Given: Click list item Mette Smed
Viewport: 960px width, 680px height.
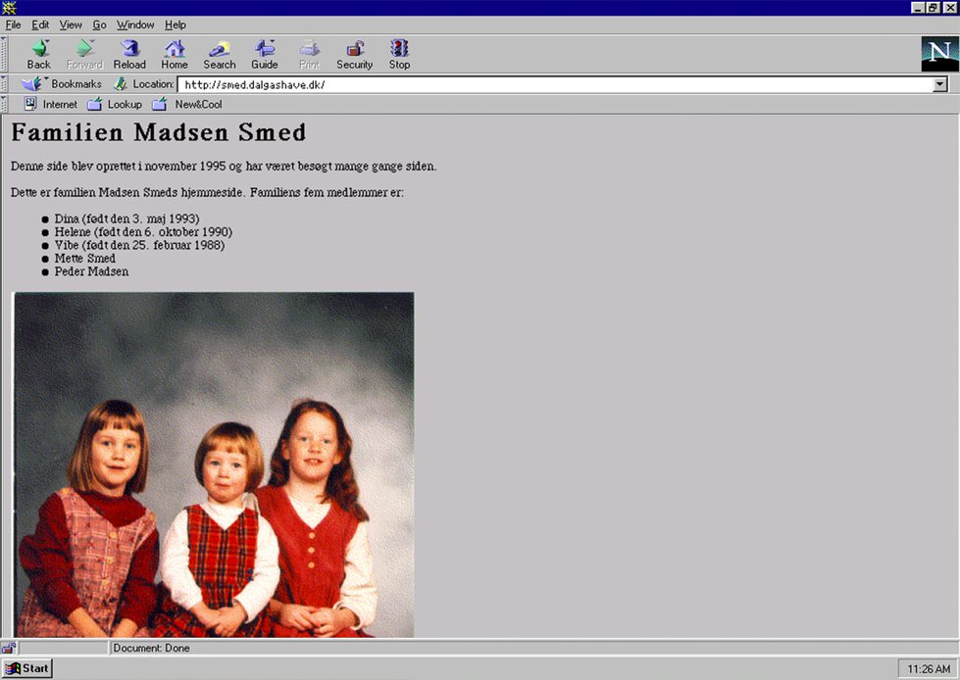Looking at the screenshot, I should pyautogui.click(x=85, y=259).
